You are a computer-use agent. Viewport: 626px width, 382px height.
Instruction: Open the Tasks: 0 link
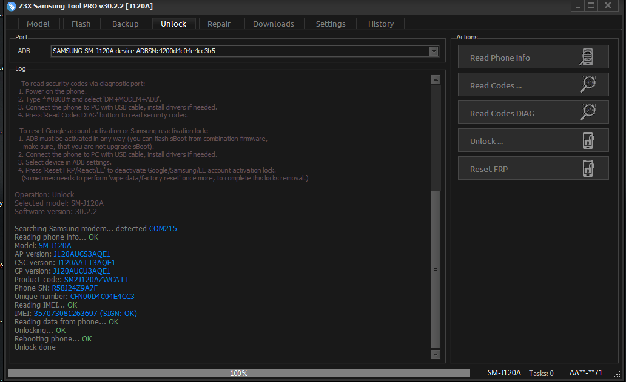(x=541, y=374)
